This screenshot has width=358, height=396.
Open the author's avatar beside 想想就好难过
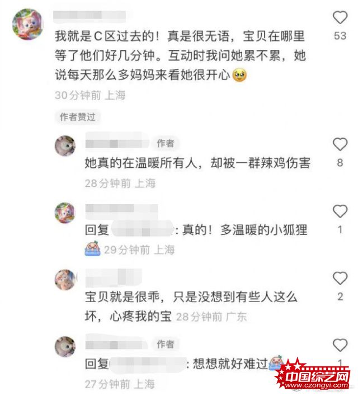[x=65, y=347]
